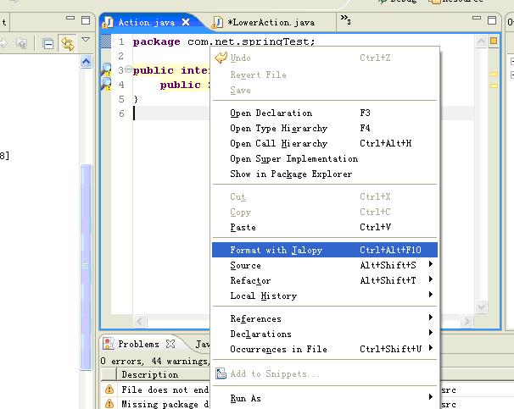Click the warning marker on line 3
The height and width of the screenshot is (409, 514).
(106, 69)
